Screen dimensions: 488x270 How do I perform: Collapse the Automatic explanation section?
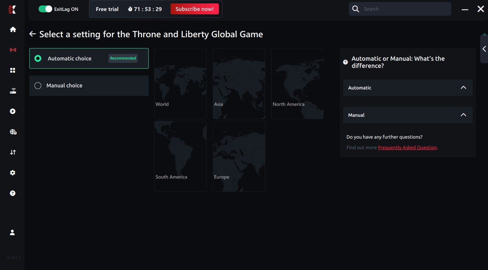(x=408, y=88)
